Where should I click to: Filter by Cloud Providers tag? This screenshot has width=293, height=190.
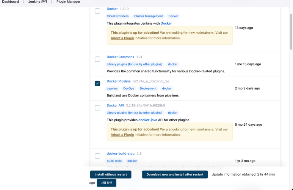118,16
